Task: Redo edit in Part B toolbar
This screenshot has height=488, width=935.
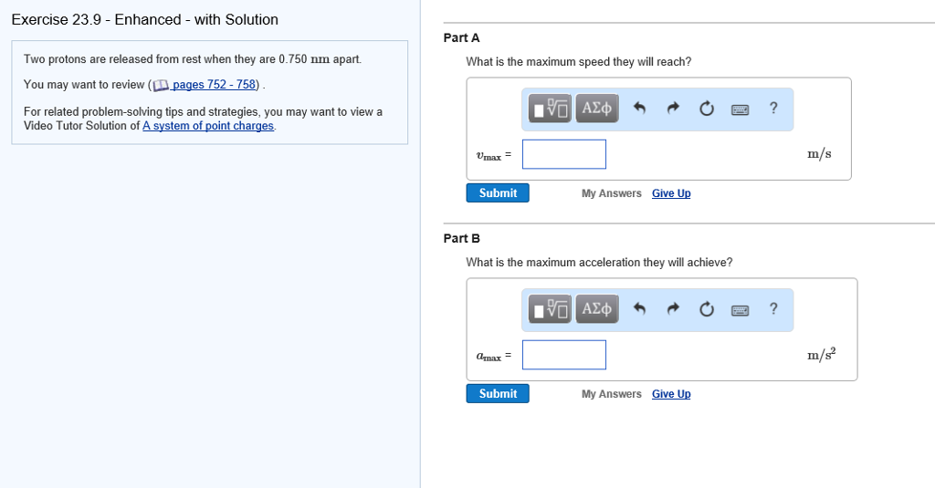Action: pos(673,309)
